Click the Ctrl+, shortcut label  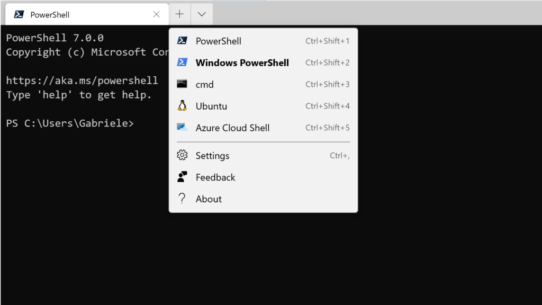[x=340, y=156]
